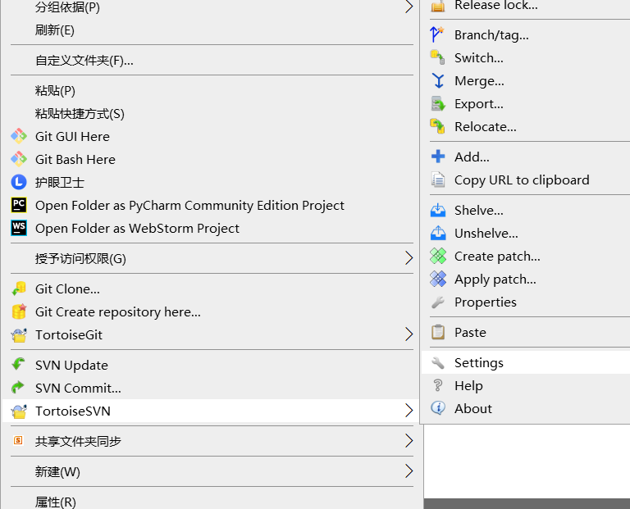Click the Copy URL document icon
This screenshot has height=509, width=630.
coord(438,180)
